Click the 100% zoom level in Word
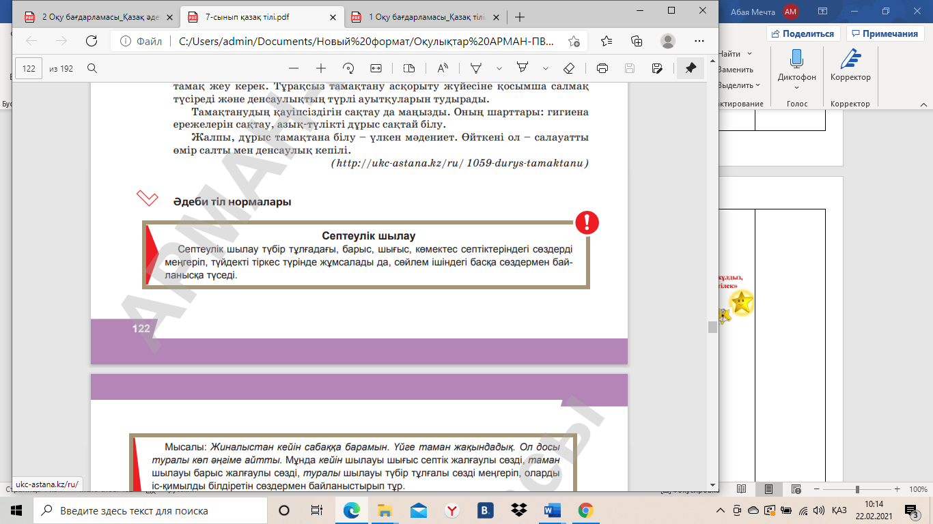The height and width of the screenshot is (524, 933). (918, 489)
